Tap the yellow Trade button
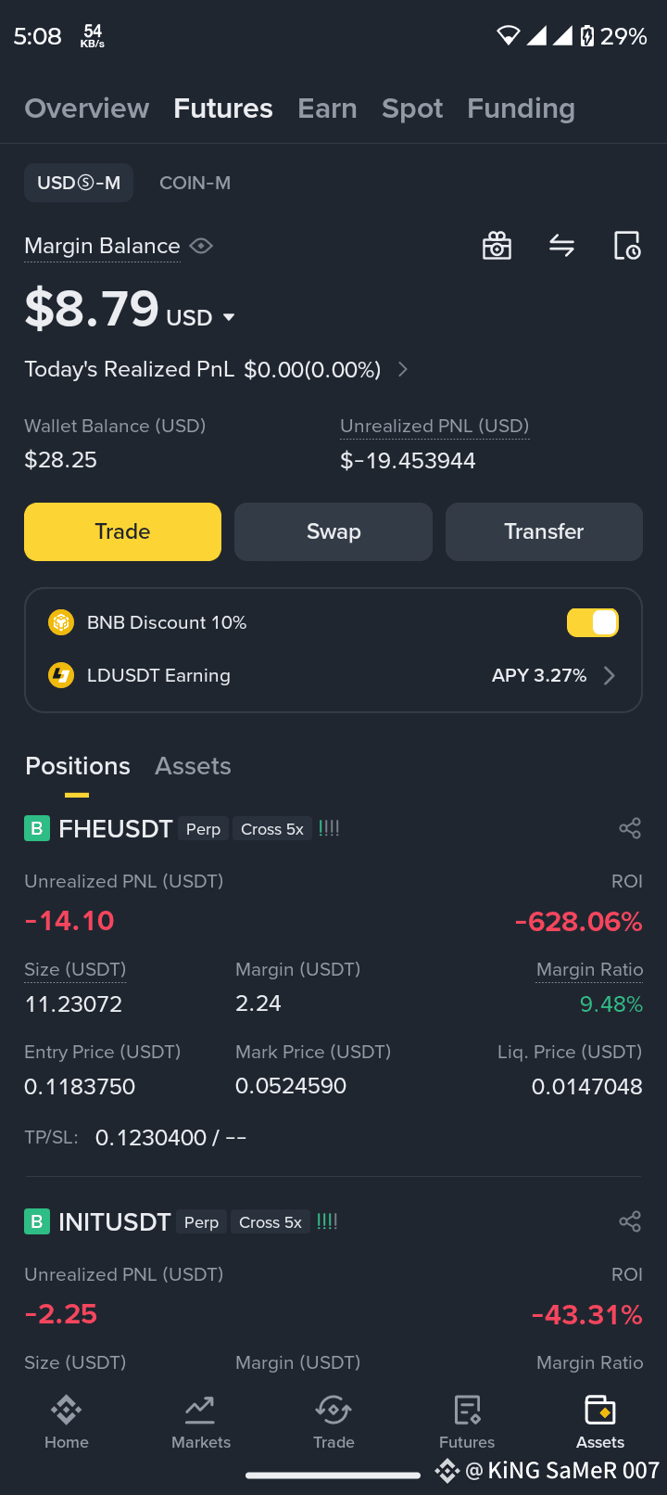 pyautogui.click(x=122, y=531)
